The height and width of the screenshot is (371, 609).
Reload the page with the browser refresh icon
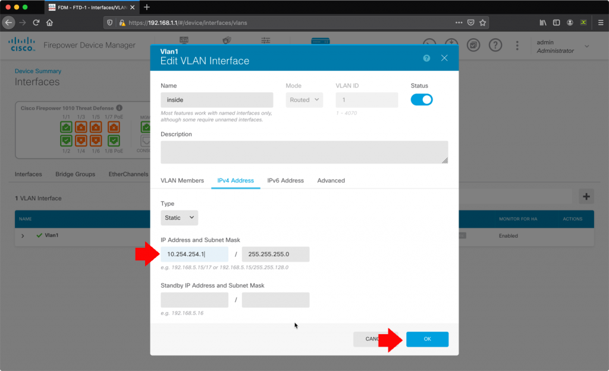[37, 23]
